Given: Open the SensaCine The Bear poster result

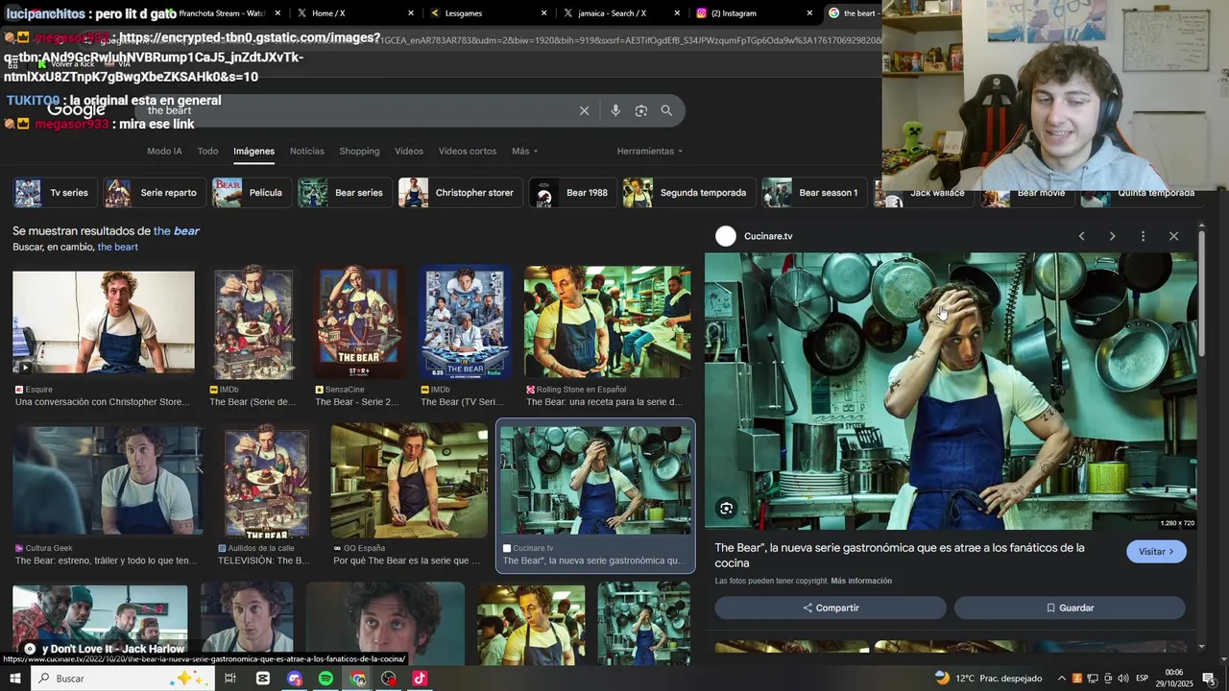Looking at the screenshot, I should point(359,323).
